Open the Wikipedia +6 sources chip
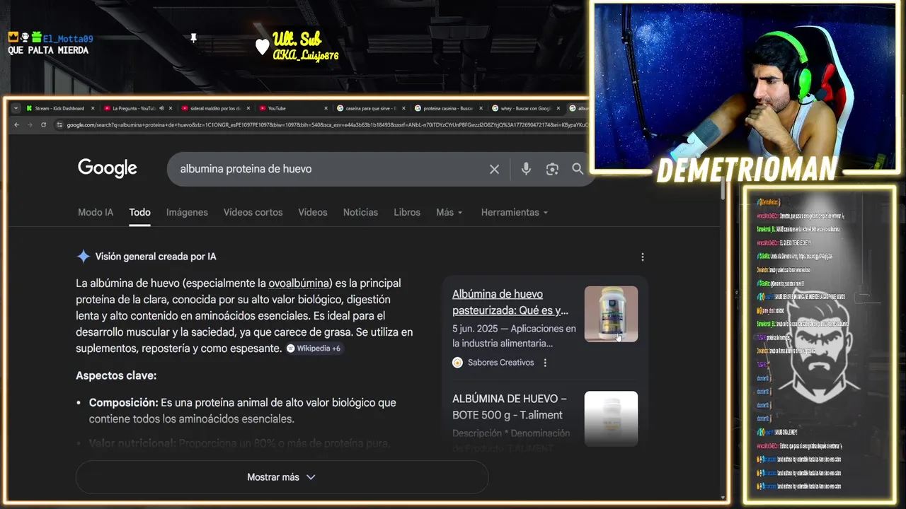The height and width of the screenshot is (509, 906). pos(314,349)
